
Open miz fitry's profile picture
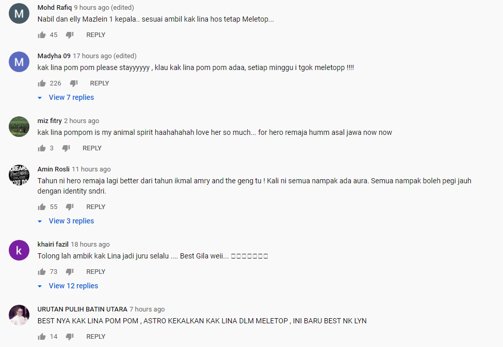[x=19, y=127]
